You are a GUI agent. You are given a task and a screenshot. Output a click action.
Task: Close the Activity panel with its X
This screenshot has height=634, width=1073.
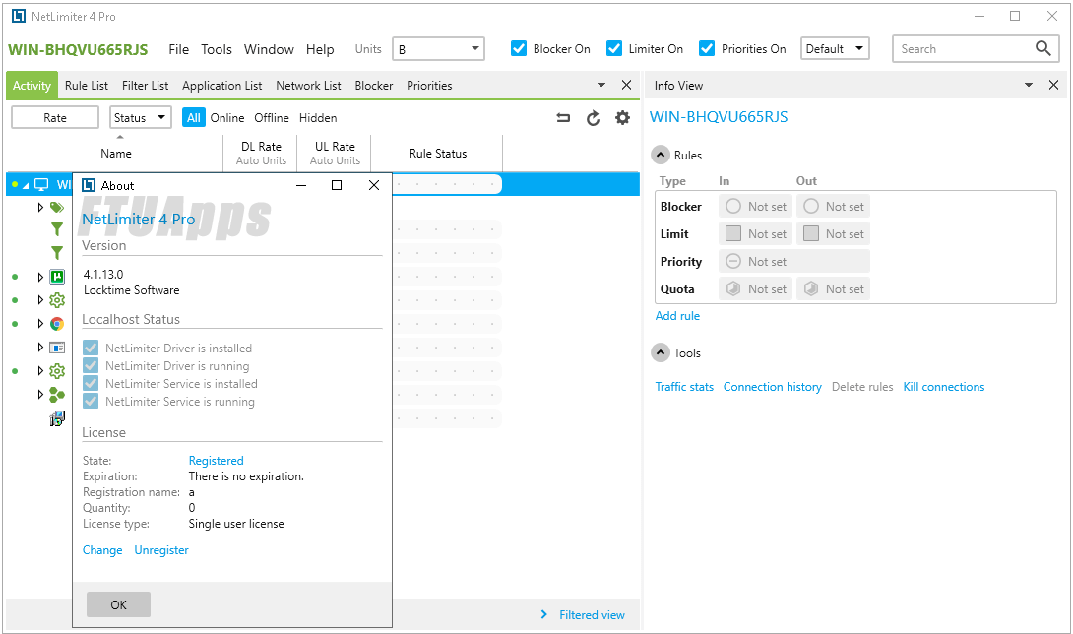(626, 85)
